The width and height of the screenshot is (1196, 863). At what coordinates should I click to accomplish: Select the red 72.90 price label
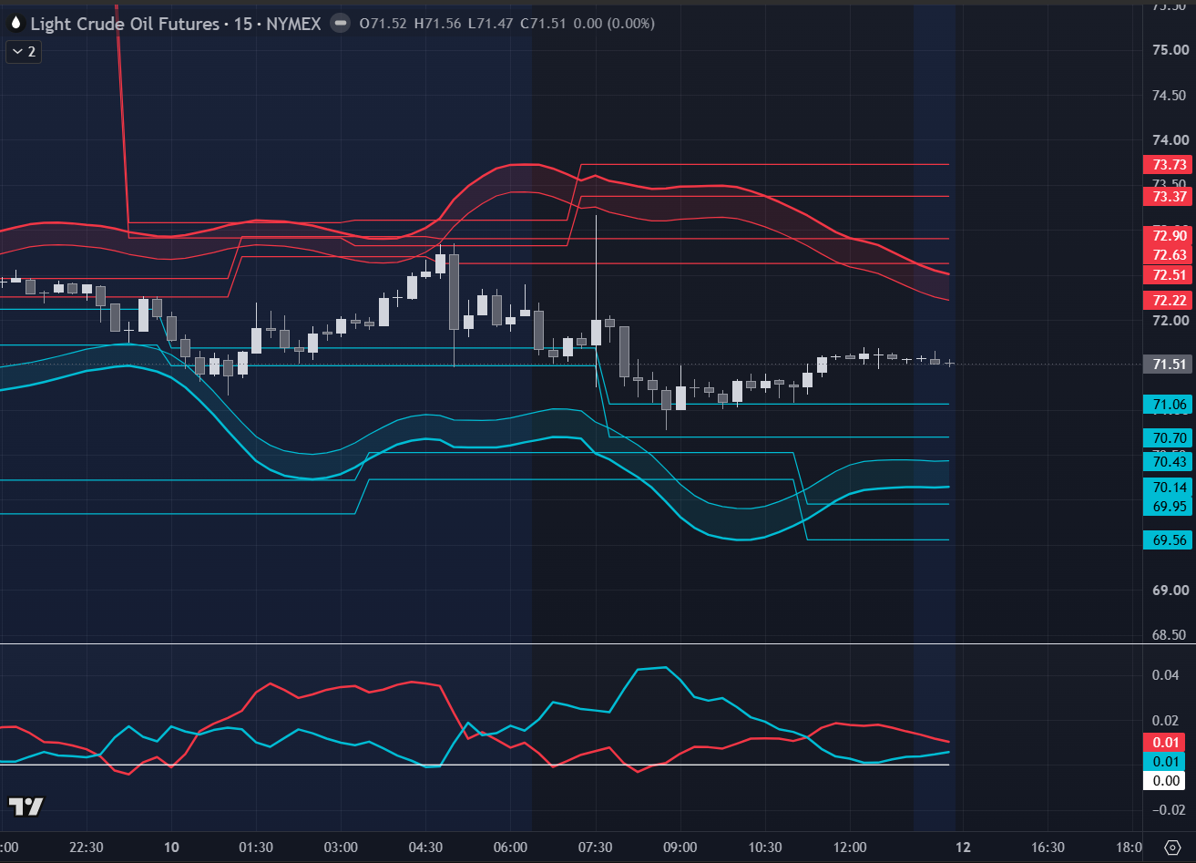[x=1169, y=235]
